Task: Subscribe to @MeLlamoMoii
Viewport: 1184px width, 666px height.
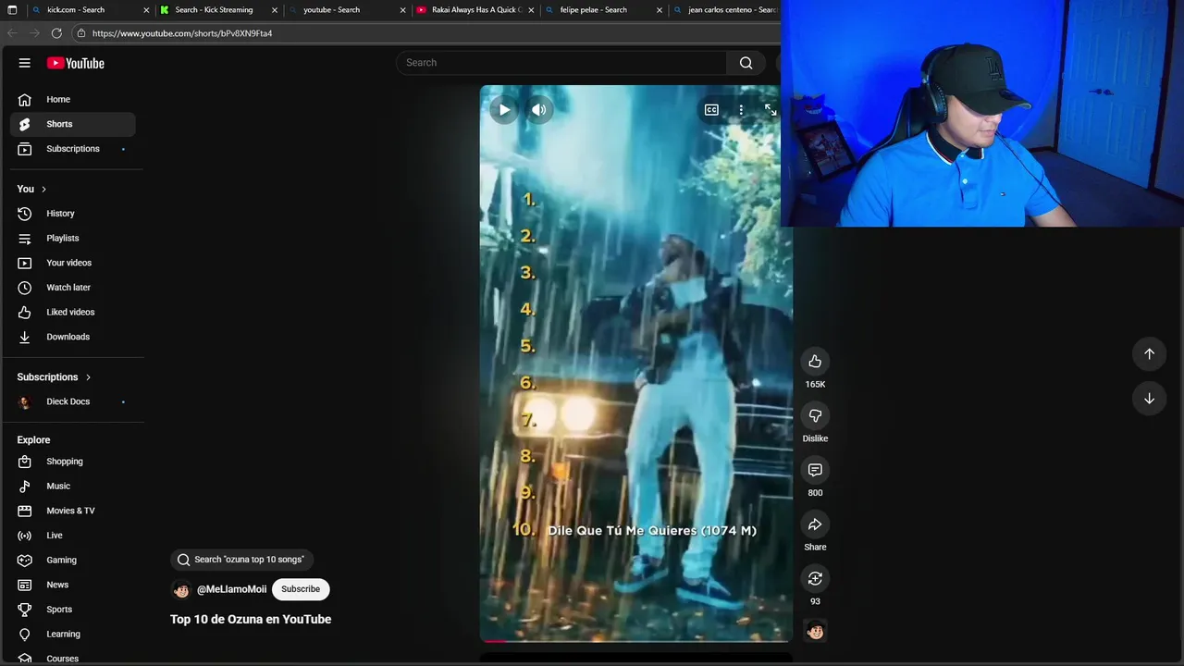Action: [x=301, y=589]
